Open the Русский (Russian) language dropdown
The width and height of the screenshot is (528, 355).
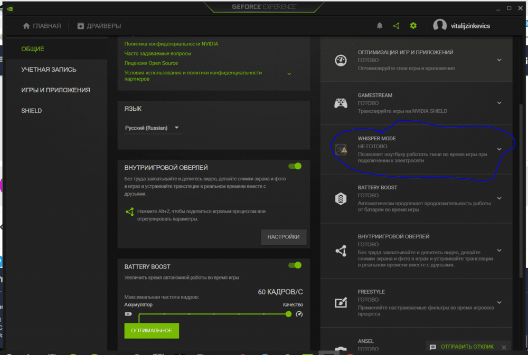click(x=153, y=128)
